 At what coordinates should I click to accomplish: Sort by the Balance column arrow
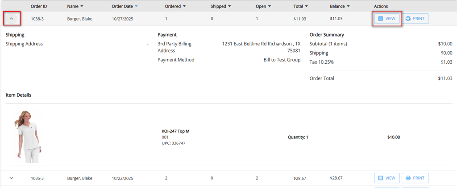[348, 7]
